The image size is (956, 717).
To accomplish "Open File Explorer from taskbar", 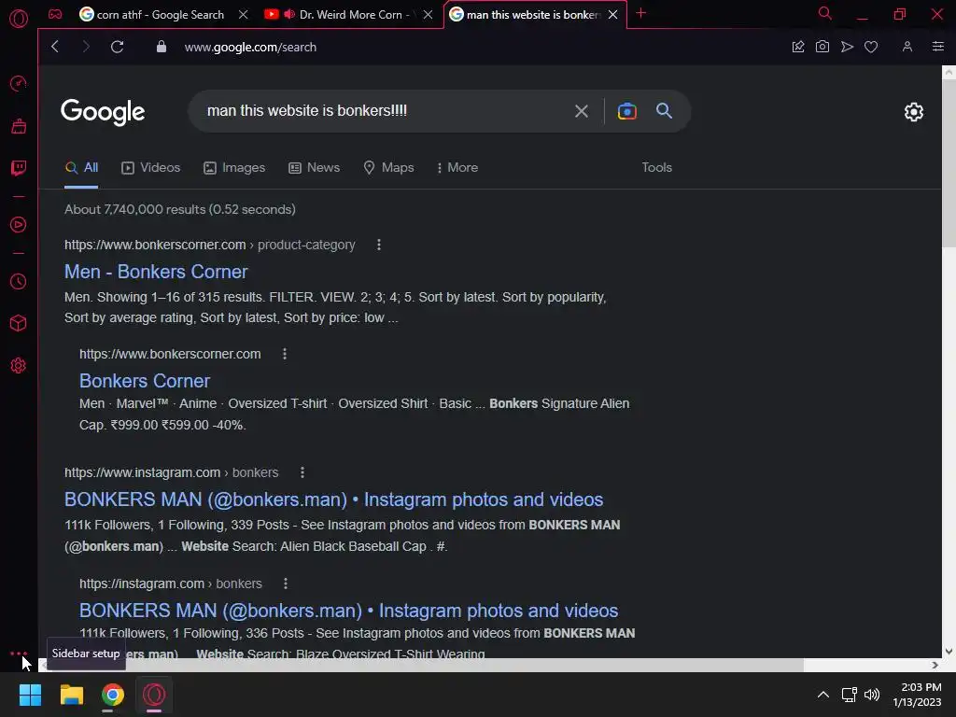I will (x=71, y=695).
